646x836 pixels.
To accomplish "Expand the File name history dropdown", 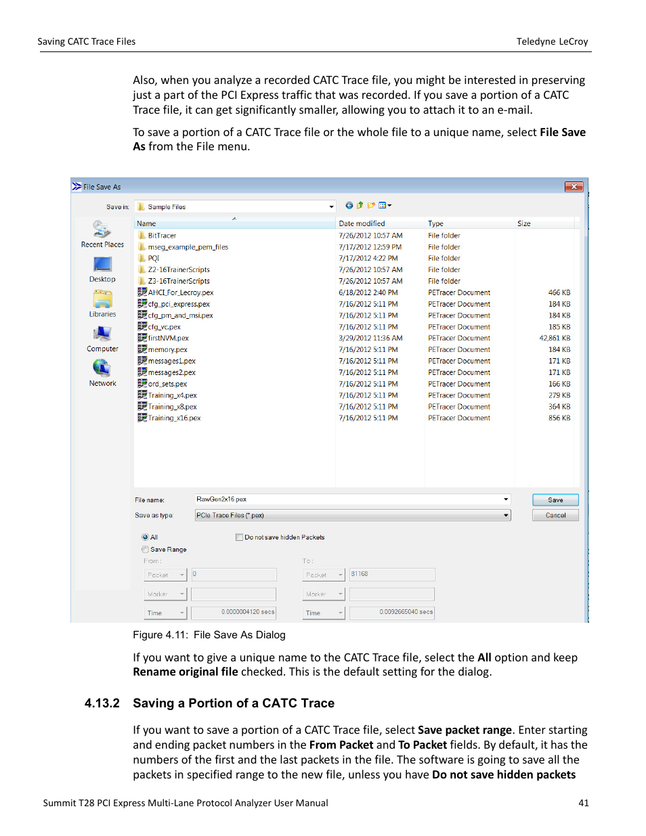I will pyautogui.click(x=505, y=499).
